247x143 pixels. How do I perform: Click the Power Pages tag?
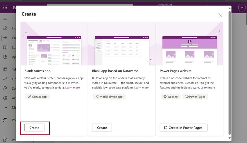[195, 97]
